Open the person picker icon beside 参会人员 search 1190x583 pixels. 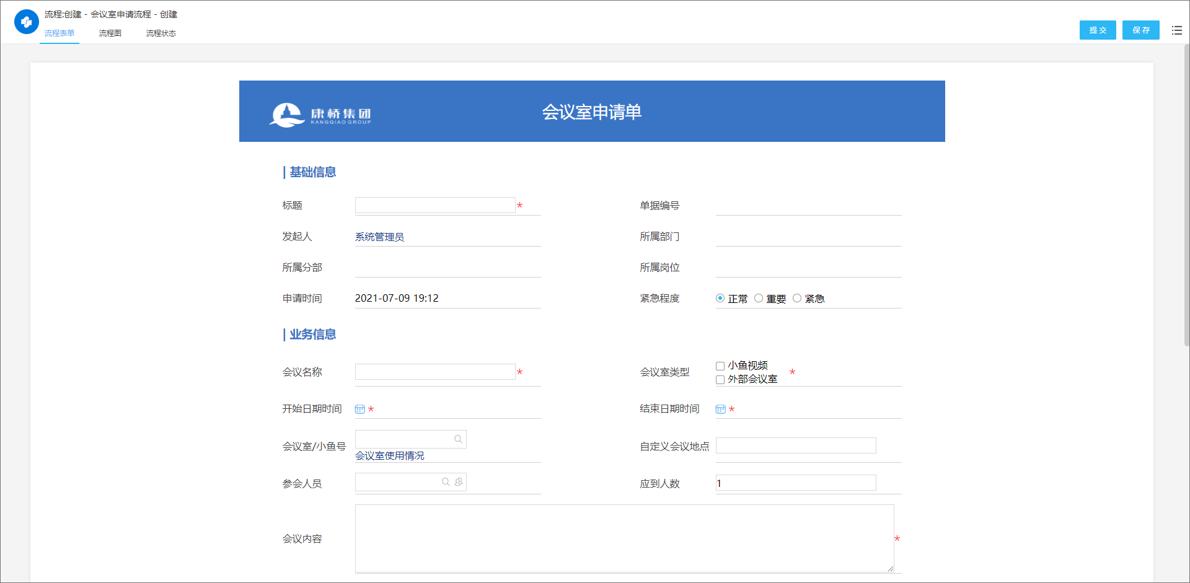point(459,481)
